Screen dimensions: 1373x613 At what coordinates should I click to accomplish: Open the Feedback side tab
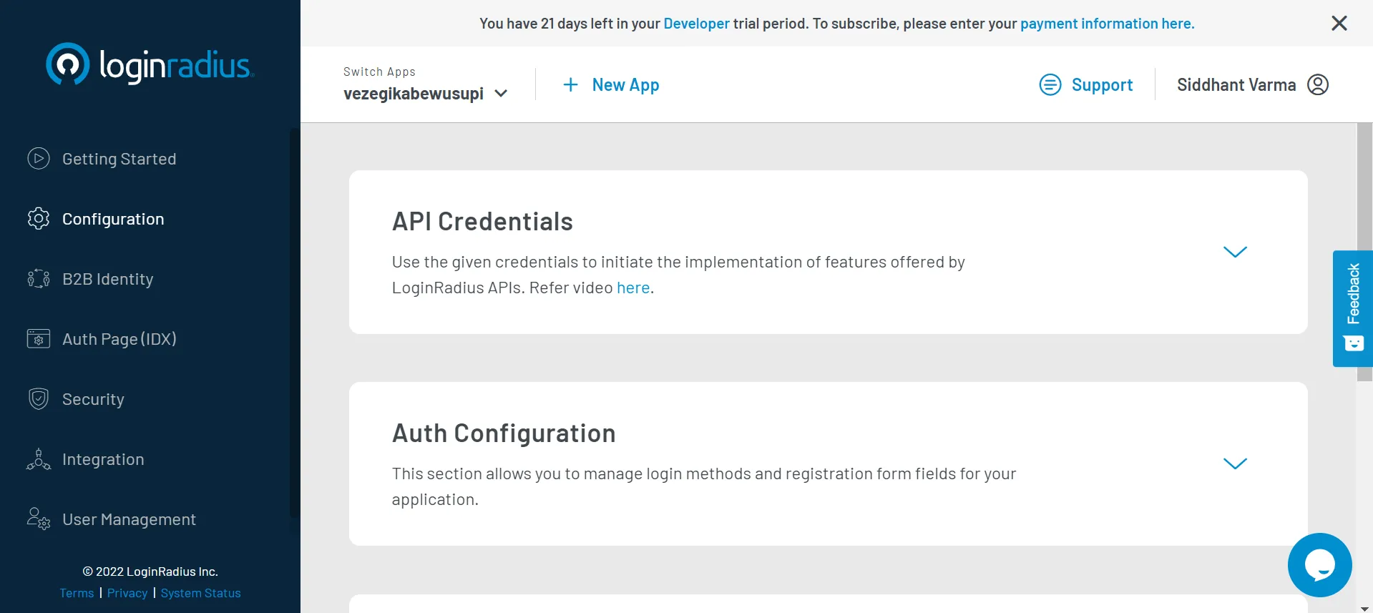1353,308
